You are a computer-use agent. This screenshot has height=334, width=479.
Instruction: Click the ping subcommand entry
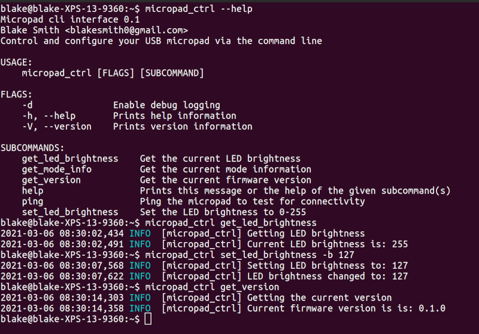(32, 202)
